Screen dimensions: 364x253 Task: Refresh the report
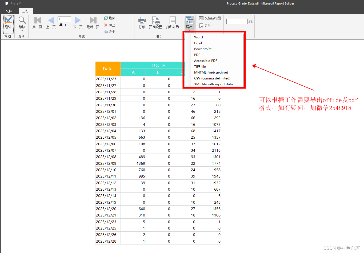pyautogui.click(x=110, y=18)
